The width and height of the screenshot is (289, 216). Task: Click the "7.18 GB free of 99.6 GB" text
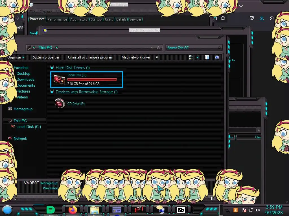click(x=84, y=84)
